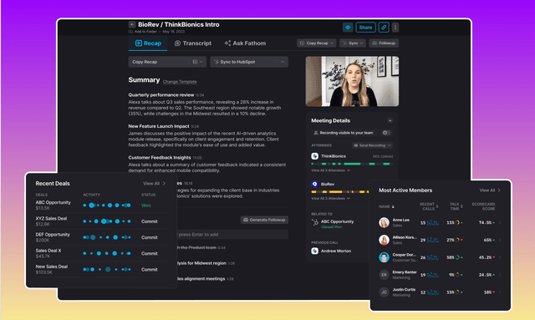Screen dimensions: 535x320
Task: Click the ThinkBionics green talk timeline
Action: click(x=352, y=164)
